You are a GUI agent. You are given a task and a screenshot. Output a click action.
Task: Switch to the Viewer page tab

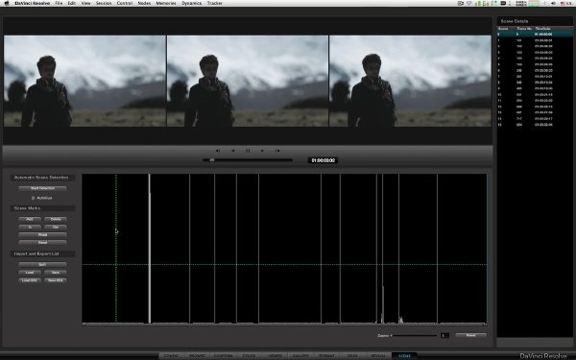point(275,356)
